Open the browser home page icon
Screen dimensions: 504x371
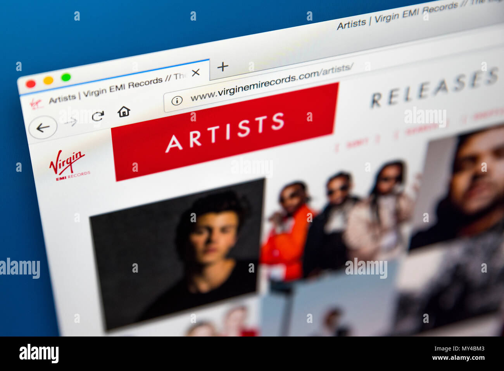[124, 111]
